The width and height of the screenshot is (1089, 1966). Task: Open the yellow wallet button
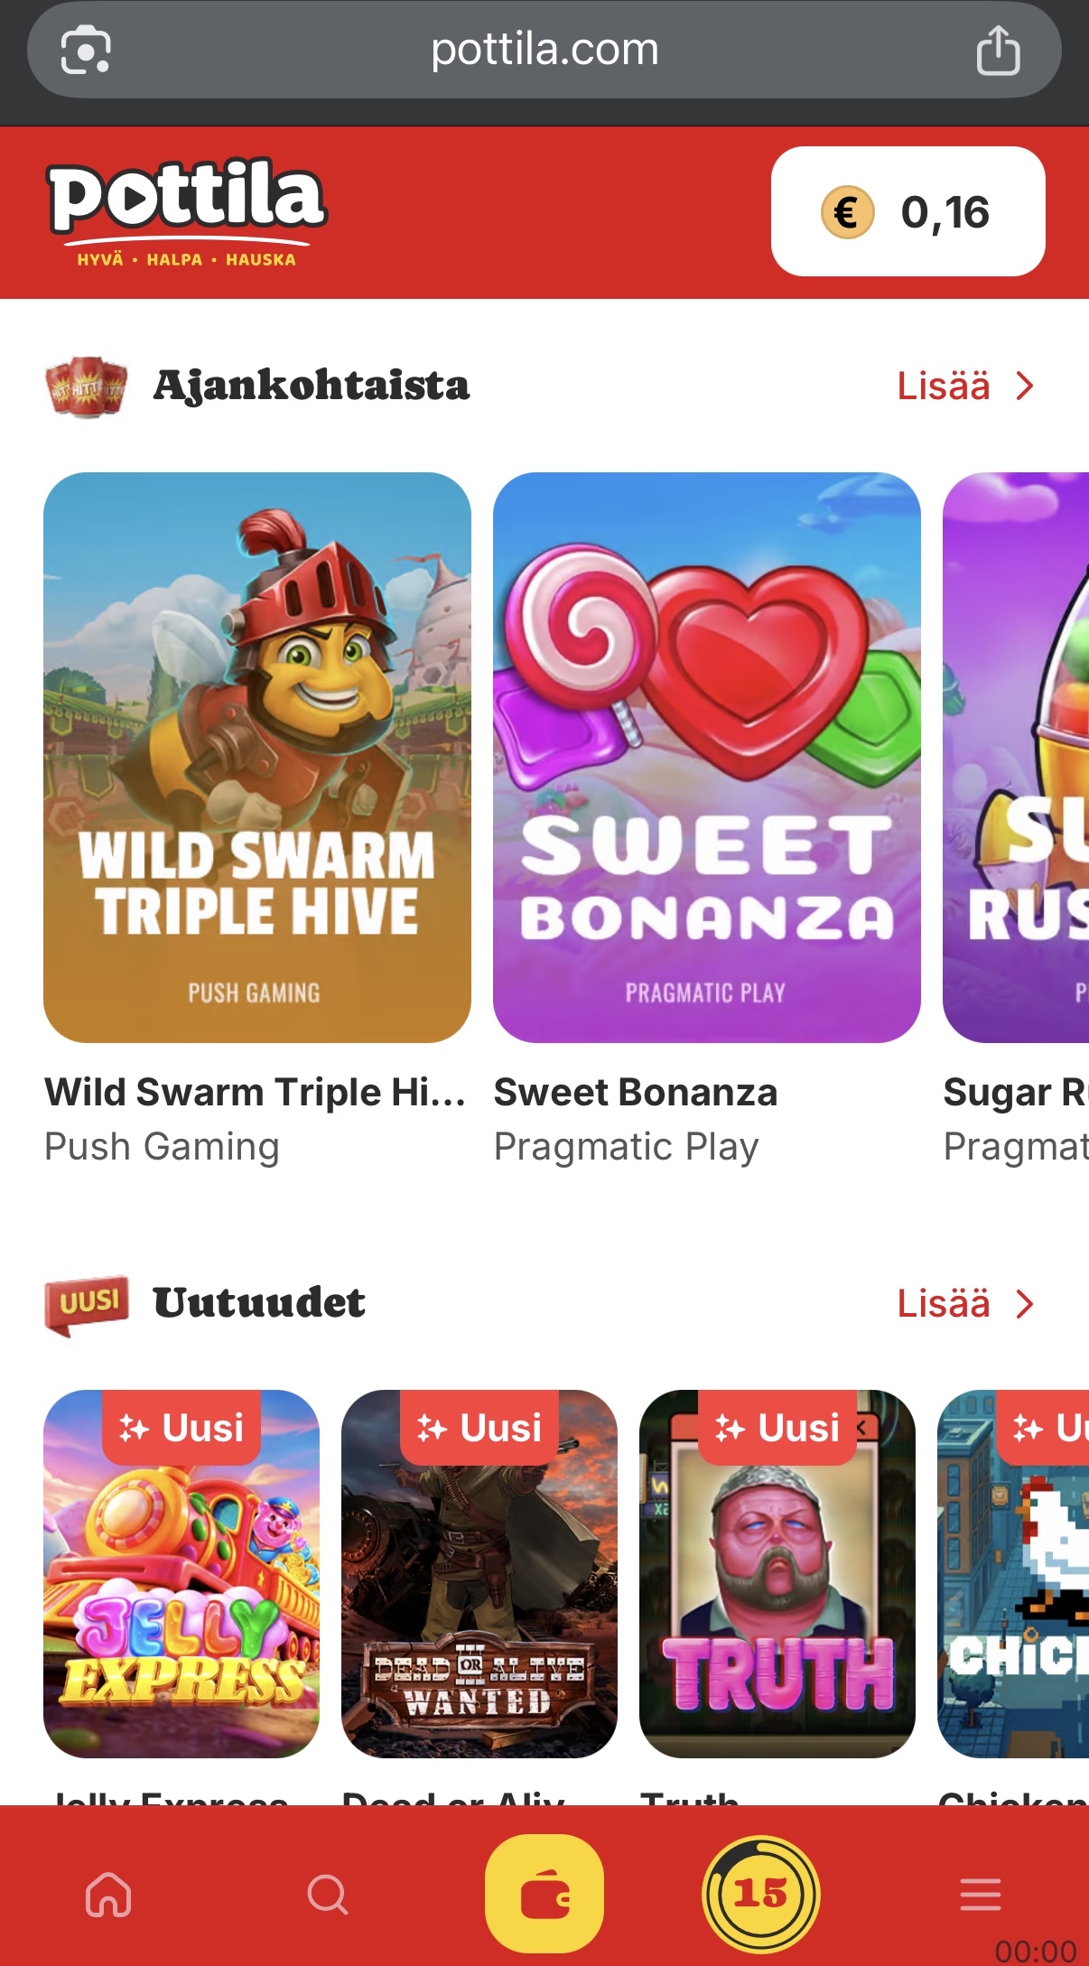point(544,1893)
